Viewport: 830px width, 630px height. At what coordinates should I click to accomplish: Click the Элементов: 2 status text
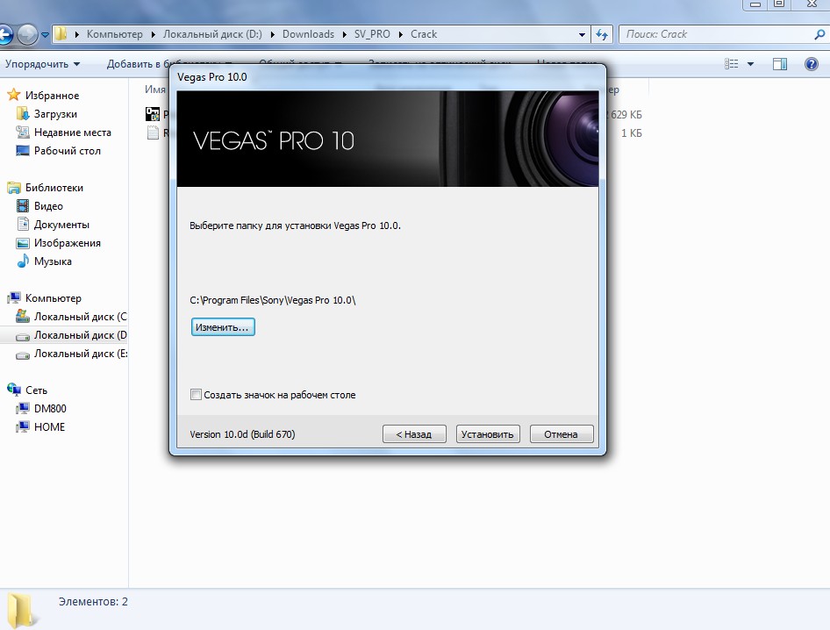click(93, 601)
